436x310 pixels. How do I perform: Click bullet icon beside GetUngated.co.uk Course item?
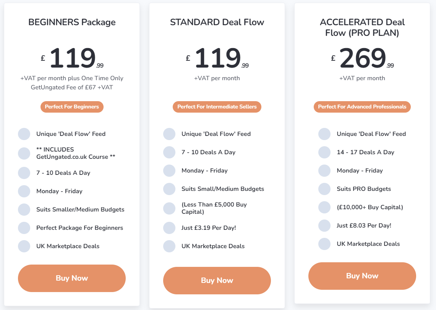(x=24, y=153)
